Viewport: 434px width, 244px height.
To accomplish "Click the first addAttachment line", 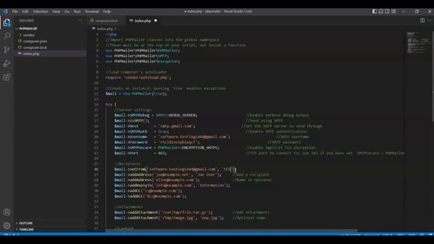I will [x=163, y=212].
